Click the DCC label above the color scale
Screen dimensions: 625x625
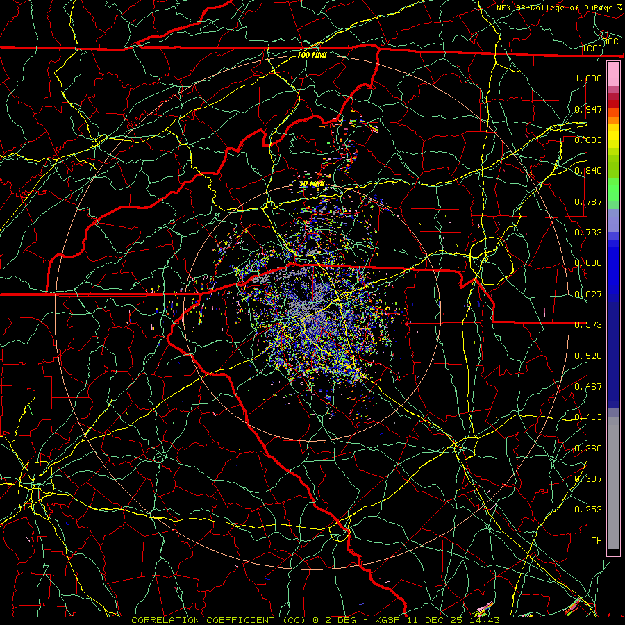point(610,42)
